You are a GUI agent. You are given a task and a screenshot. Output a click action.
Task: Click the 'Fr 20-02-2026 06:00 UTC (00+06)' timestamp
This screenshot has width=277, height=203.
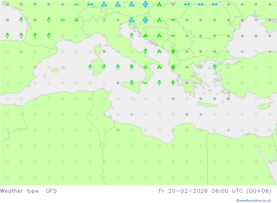(215, 191)
